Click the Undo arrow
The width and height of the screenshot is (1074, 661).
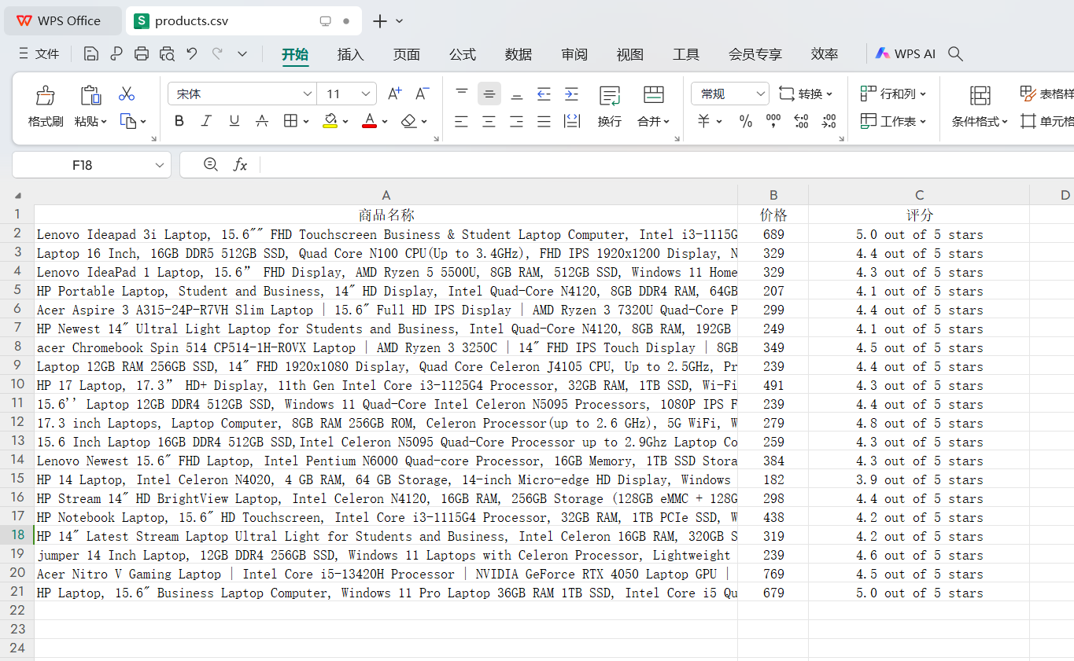coord(192,53)
